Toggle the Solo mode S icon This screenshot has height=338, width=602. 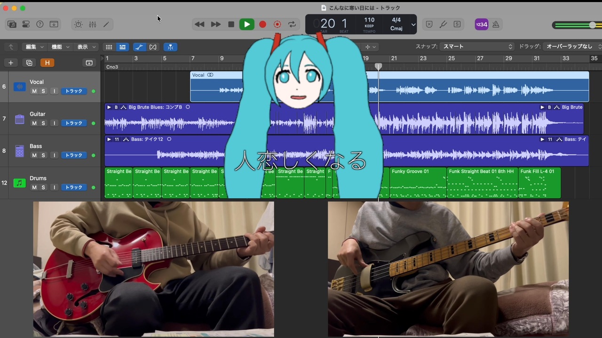(457, 24)
